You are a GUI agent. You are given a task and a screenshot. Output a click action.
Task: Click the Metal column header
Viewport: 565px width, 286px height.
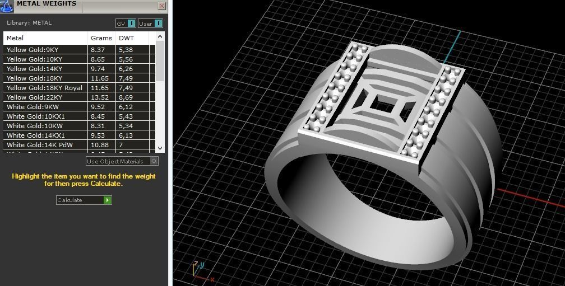click(x=45, y=37)
